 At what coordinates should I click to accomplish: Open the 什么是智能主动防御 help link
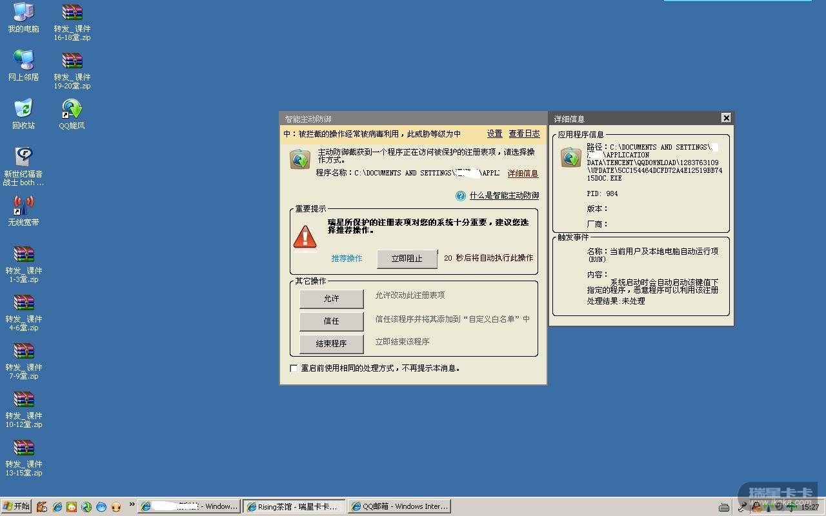504,195
